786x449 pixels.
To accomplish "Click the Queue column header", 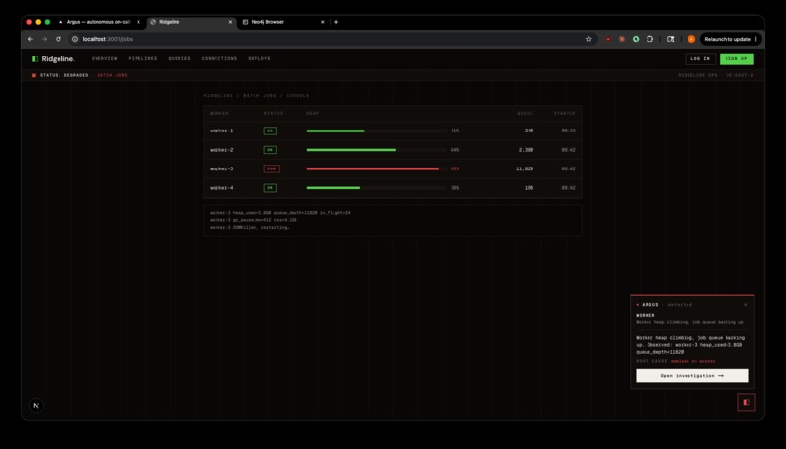I will click(526, 114).
